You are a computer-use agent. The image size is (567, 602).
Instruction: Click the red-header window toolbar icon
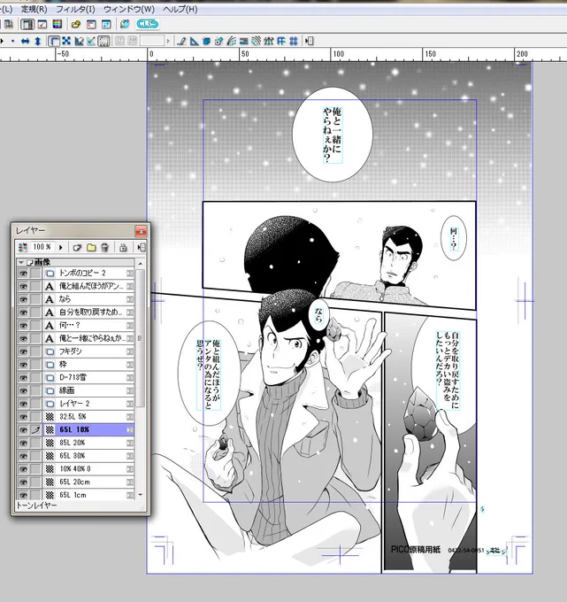click(x=91, y=24)
